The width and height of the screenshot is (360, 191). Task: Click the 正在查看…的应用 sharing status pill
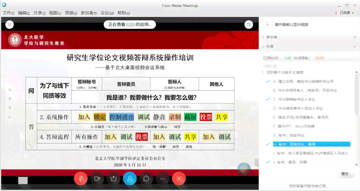(x=130, y=25)
